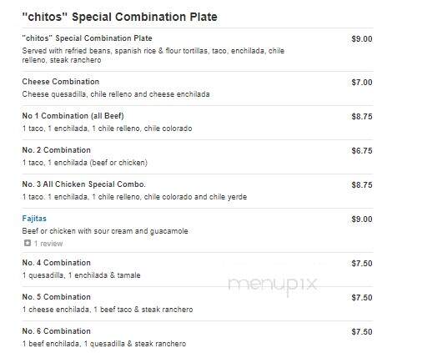Click the $7.00 Cheese Combination price
Viewport: 422px width, 353px height.
(x=362, y=82)
